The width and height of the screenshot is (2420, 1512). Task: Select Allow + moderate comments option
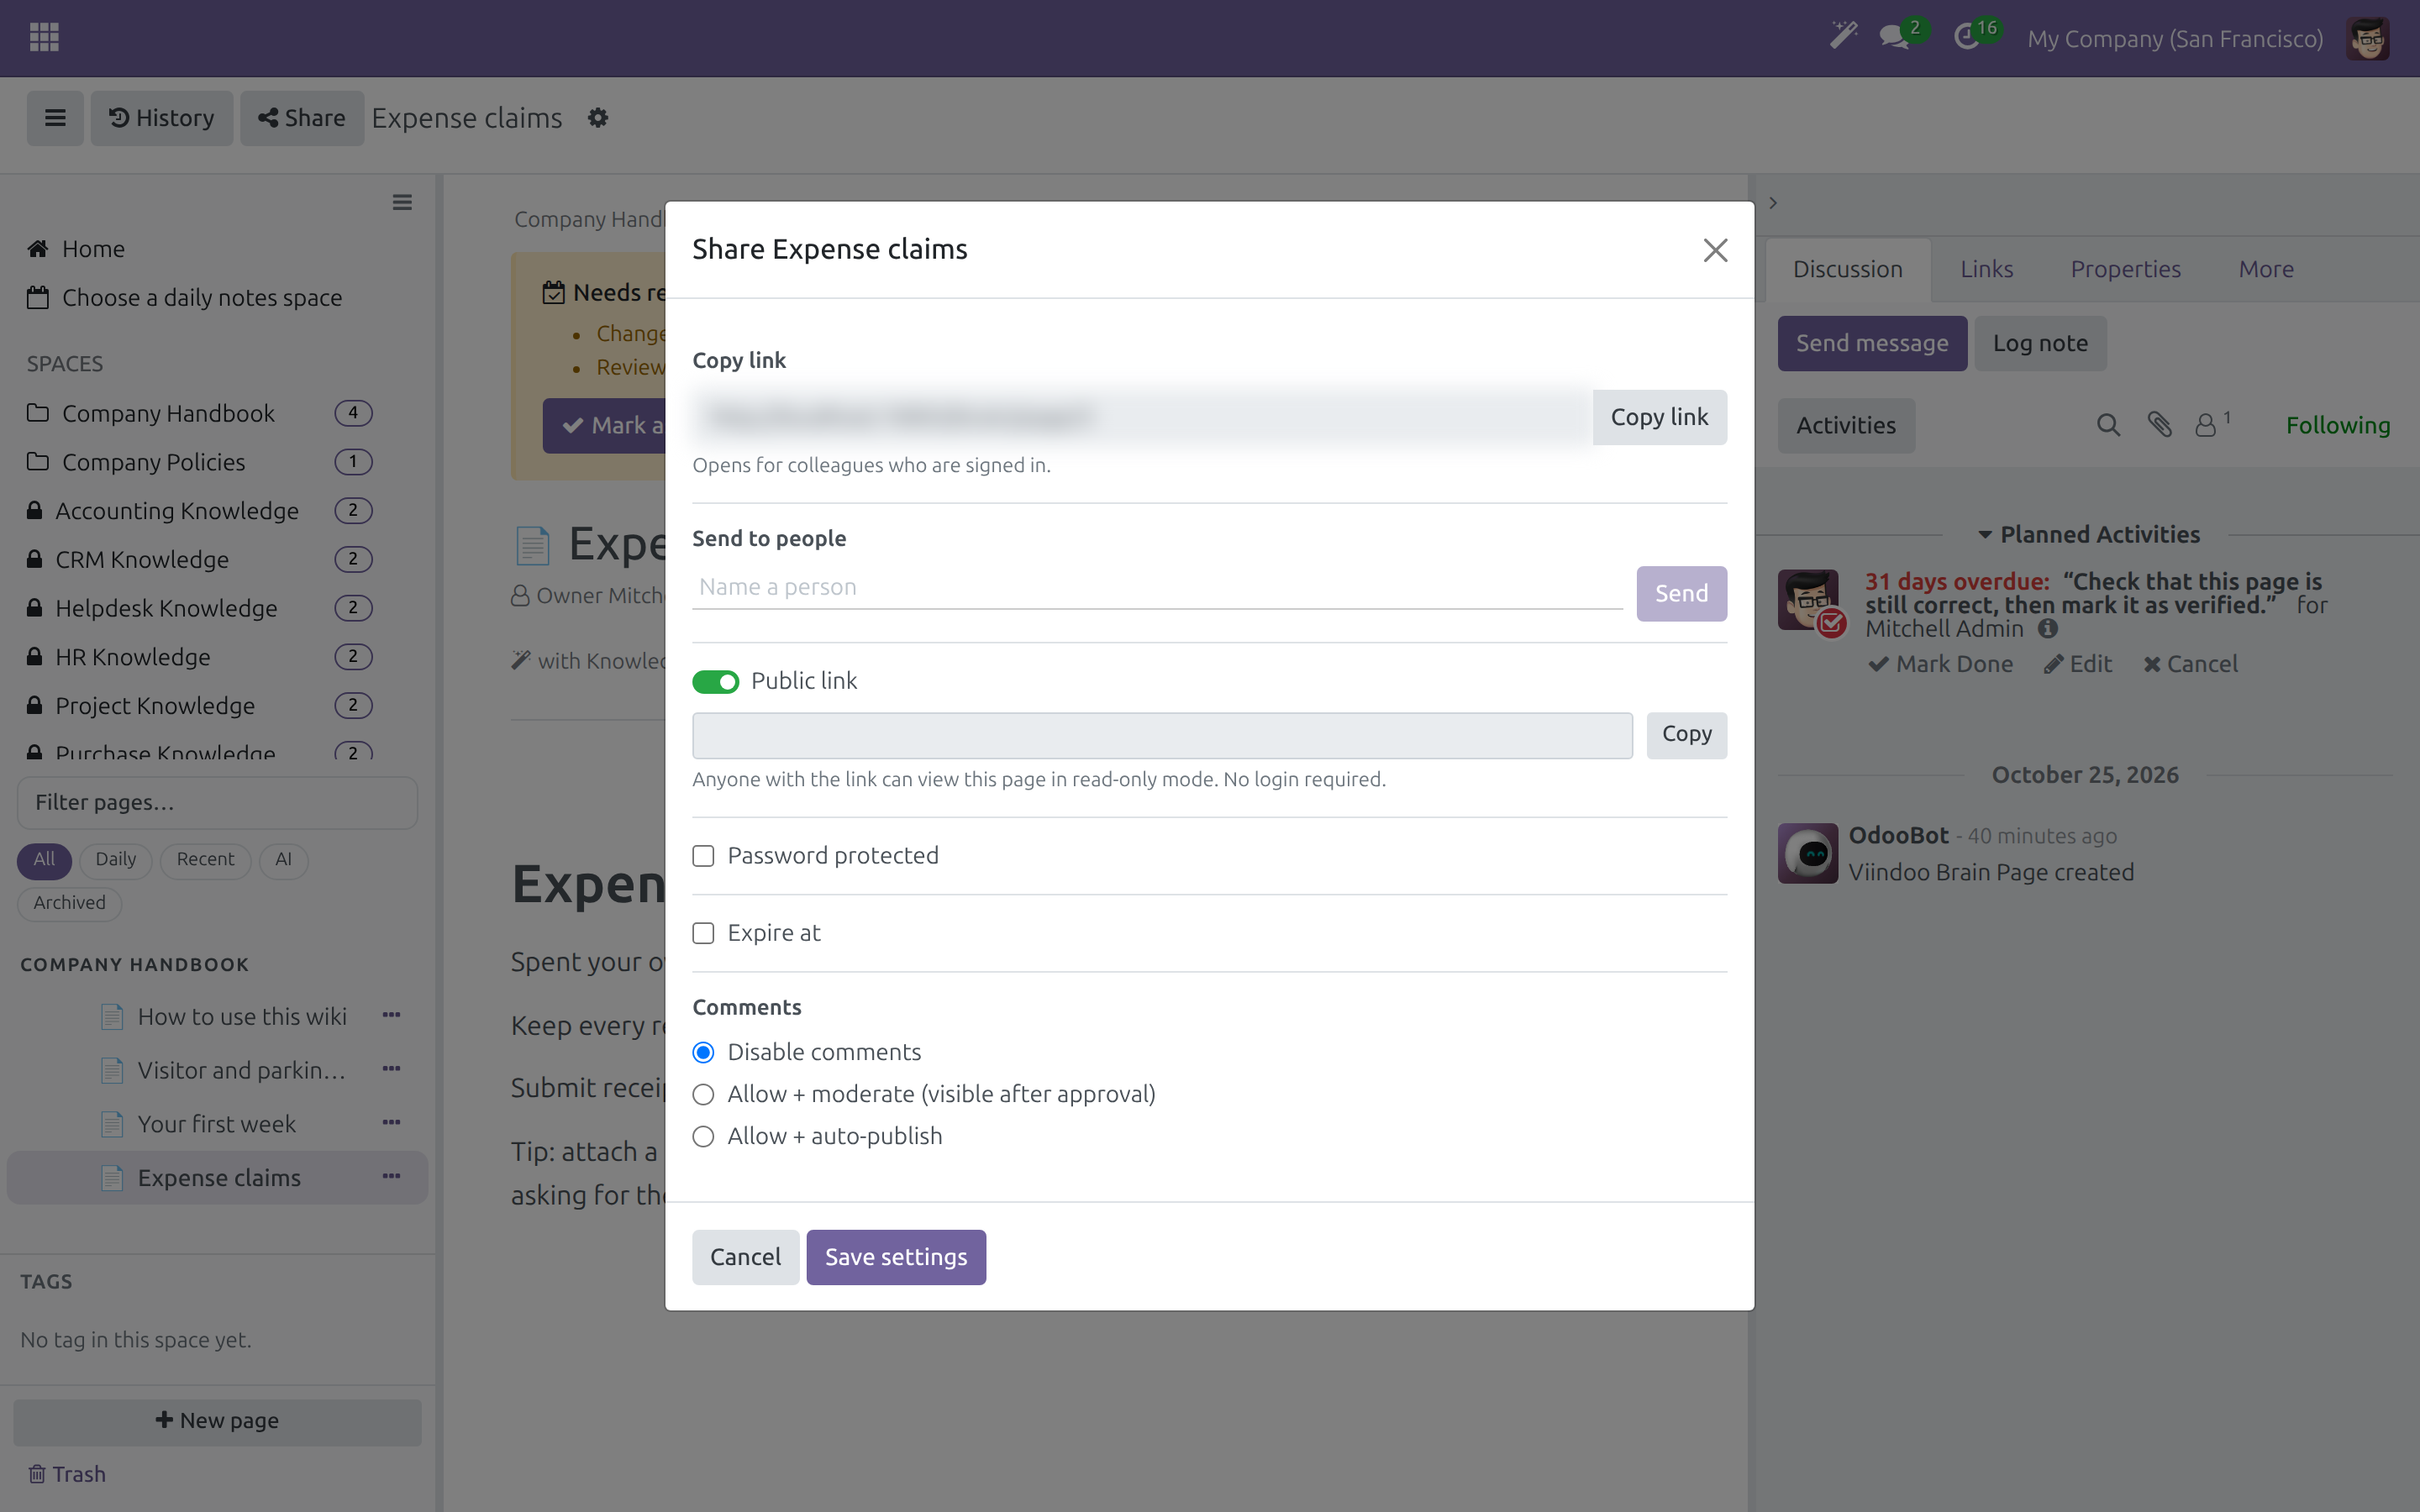(x=703, y=1094)
